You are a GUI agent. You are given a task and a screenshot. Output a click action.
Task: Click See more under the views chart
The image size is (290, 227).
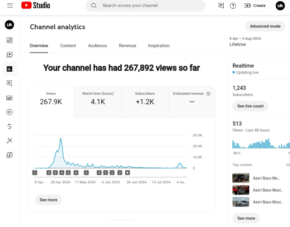pos(48,200)
